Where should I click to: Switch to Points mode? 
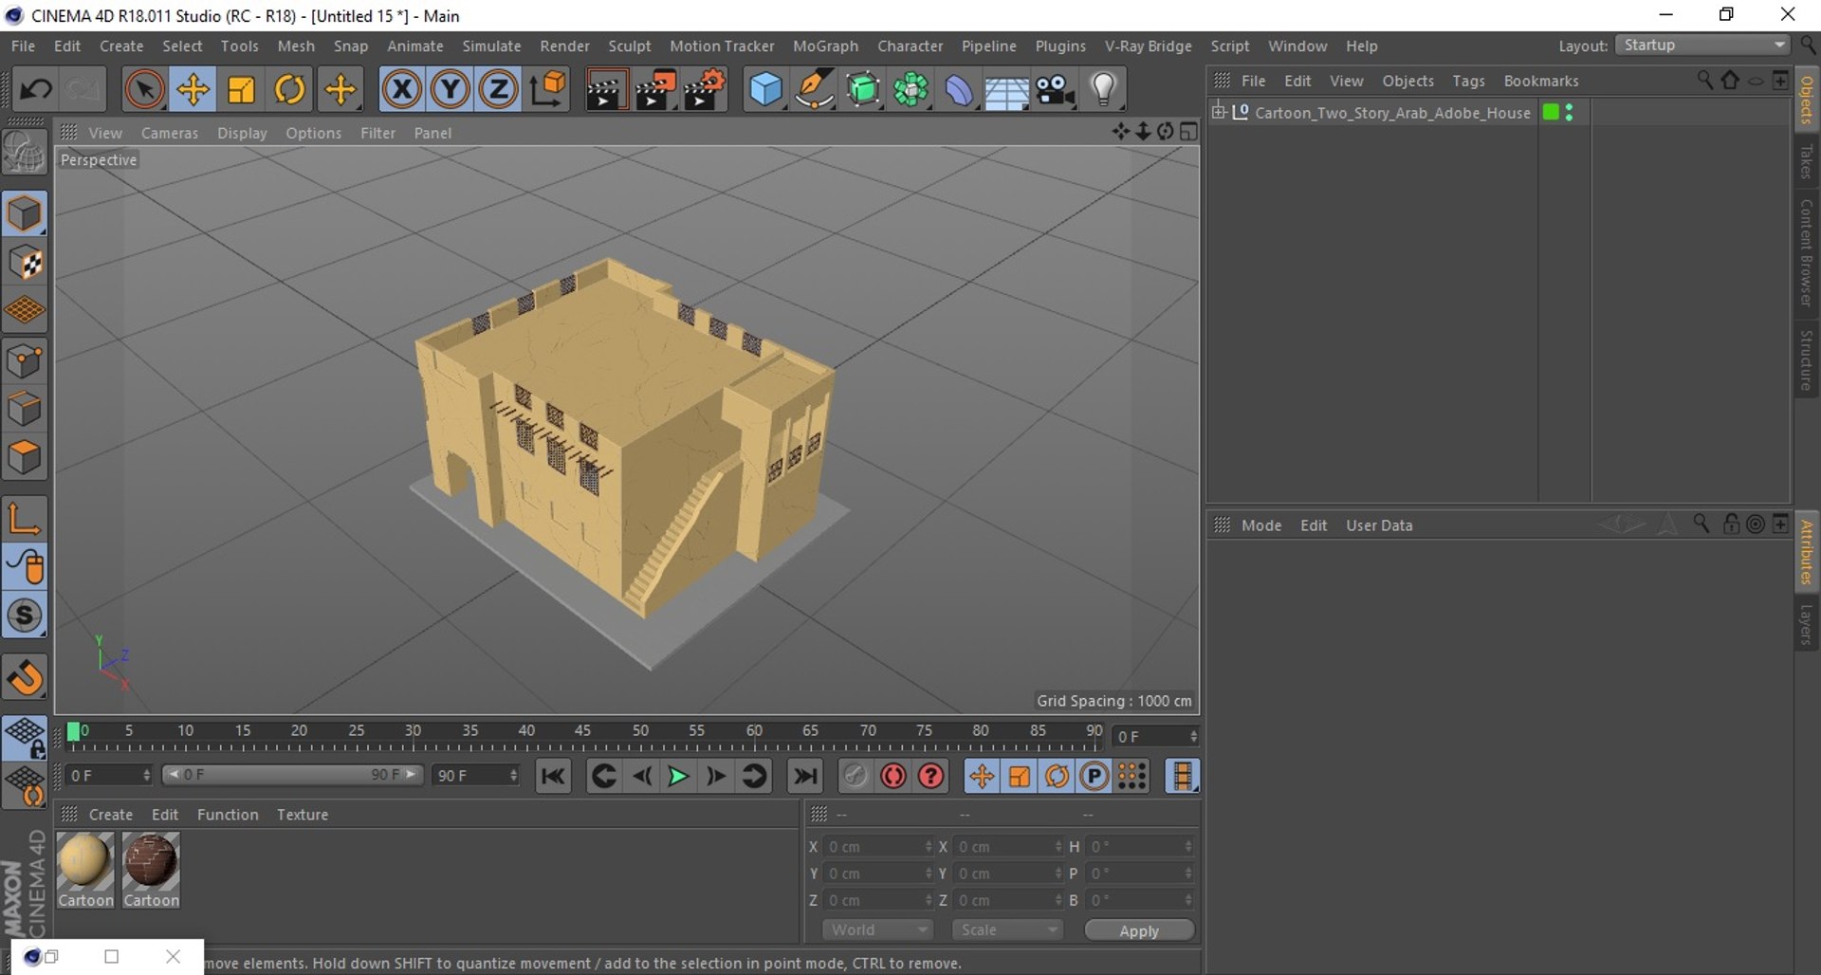click(x=25, y=361)
